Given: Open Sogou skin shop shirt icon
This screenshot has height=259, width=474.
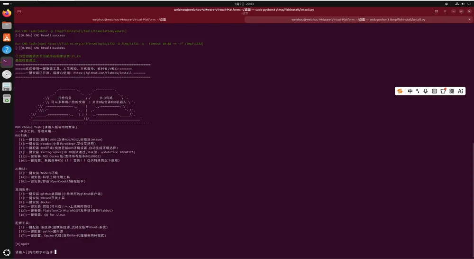Looking at the screenshot, I should click(443, 91).
